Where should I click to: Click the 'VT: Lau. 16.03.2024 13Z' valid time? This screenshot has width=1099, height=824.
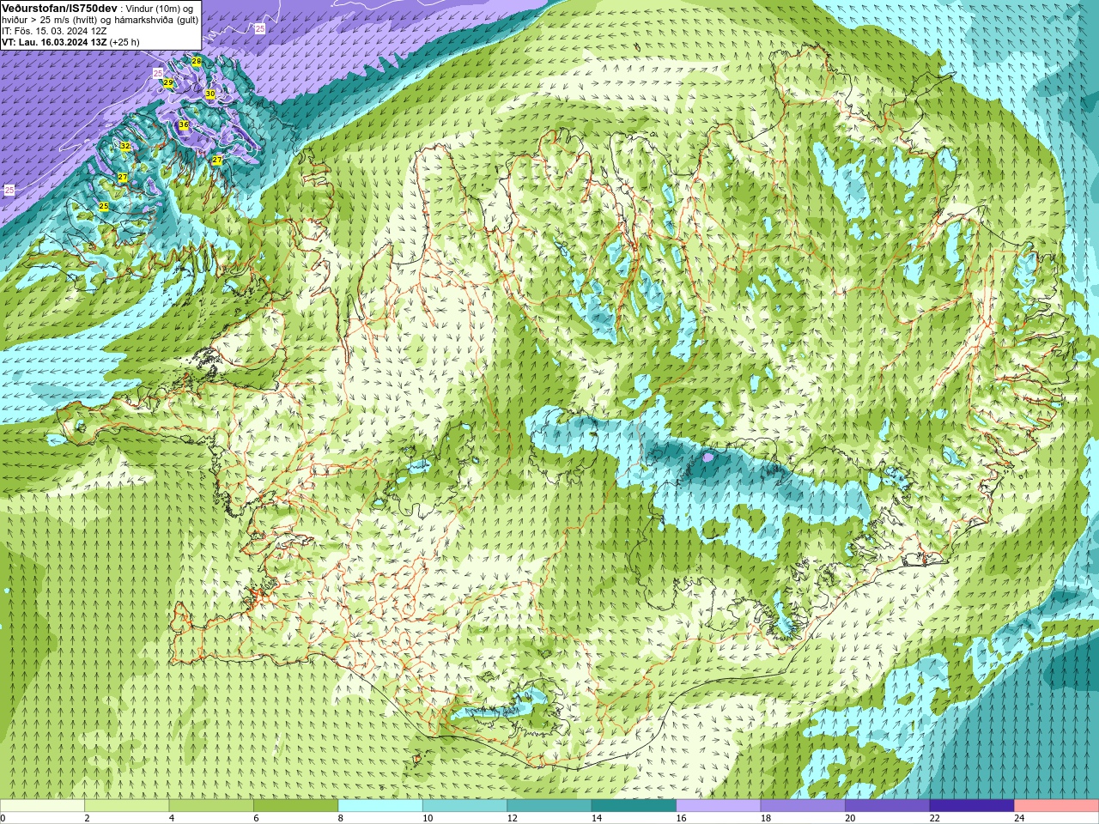click(x=54, y=42)
